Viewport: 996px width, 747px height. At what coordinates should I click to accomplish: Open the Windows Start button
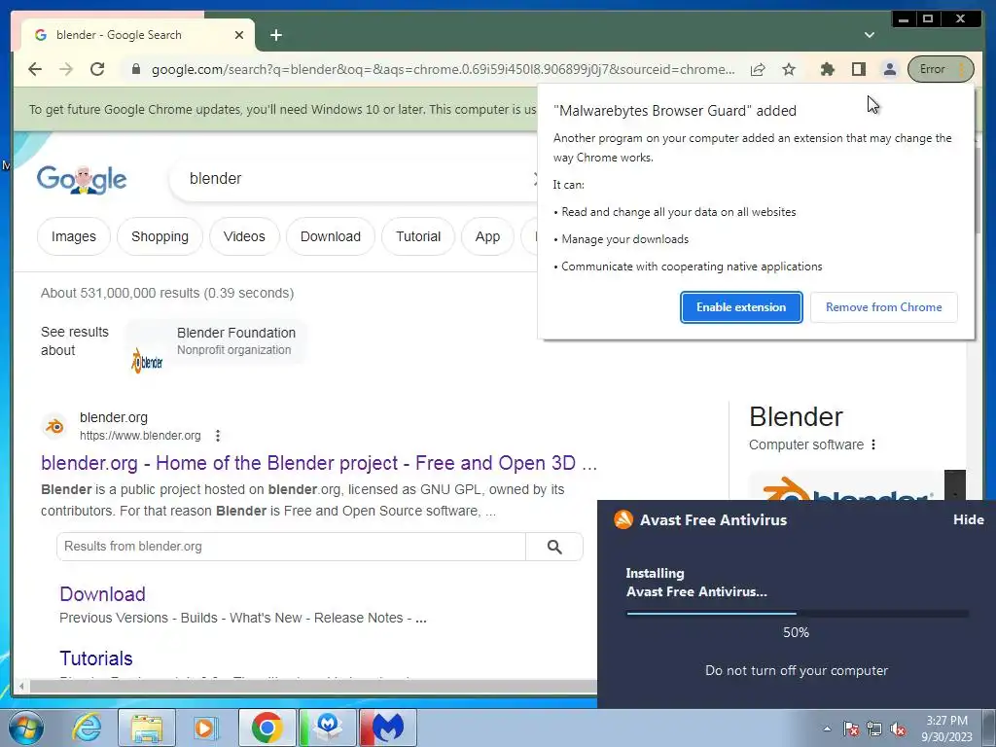[25, 728]
